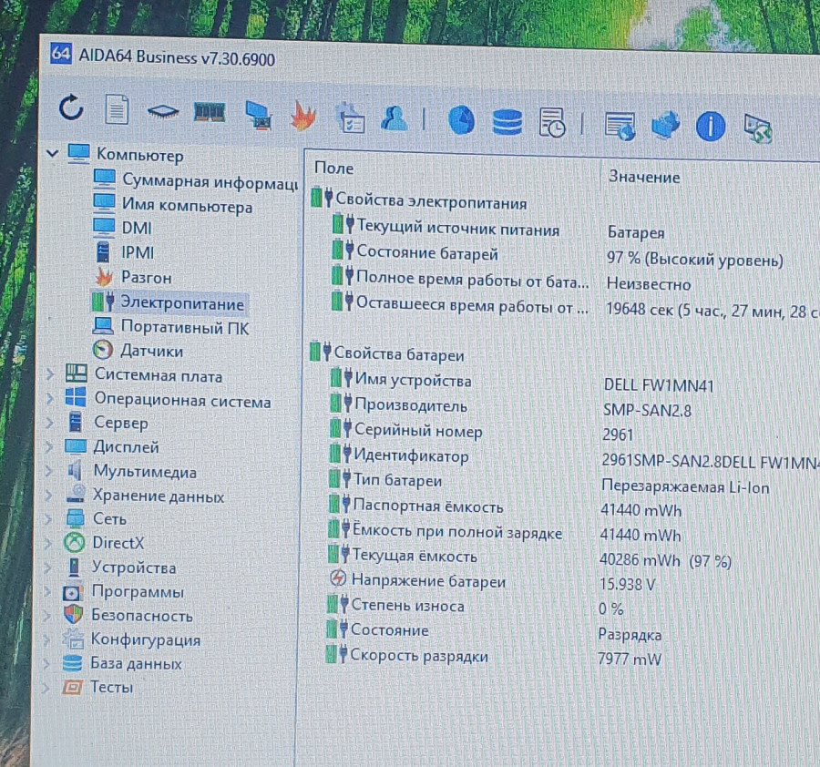Viewport: 820px width, 767px height.
Task: Click the value 15.938 V
Action: [x=627, y=584]
